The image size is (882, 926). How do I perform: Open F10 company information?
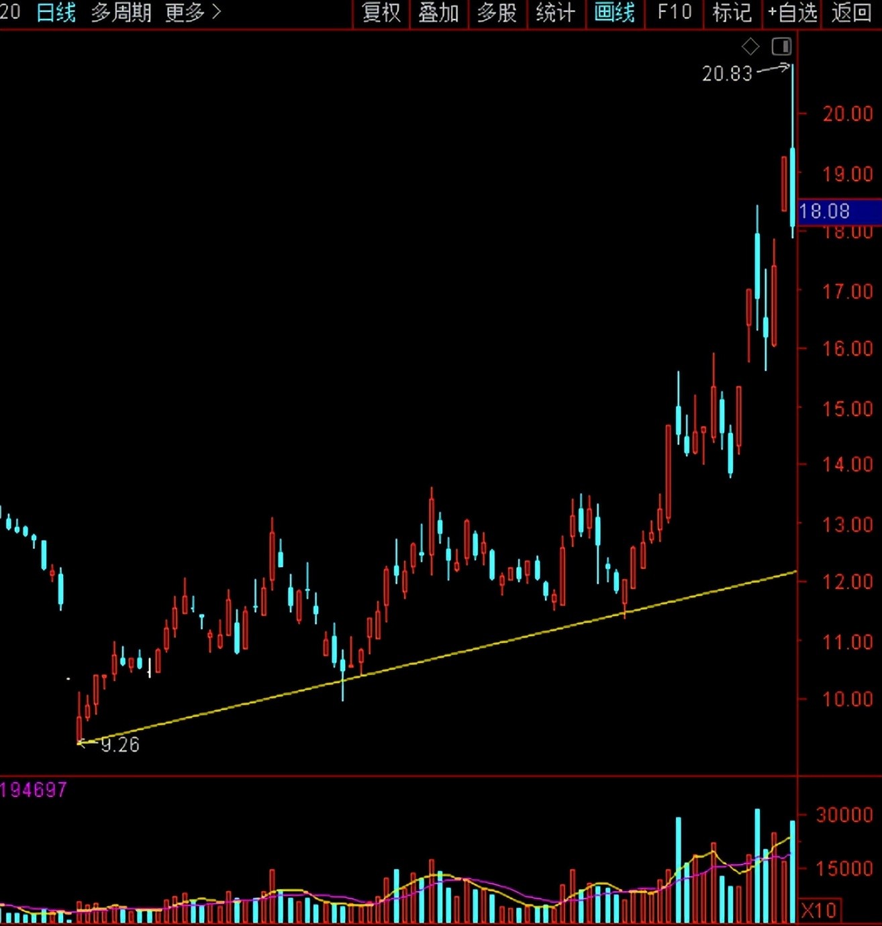(x=674, y=13)
